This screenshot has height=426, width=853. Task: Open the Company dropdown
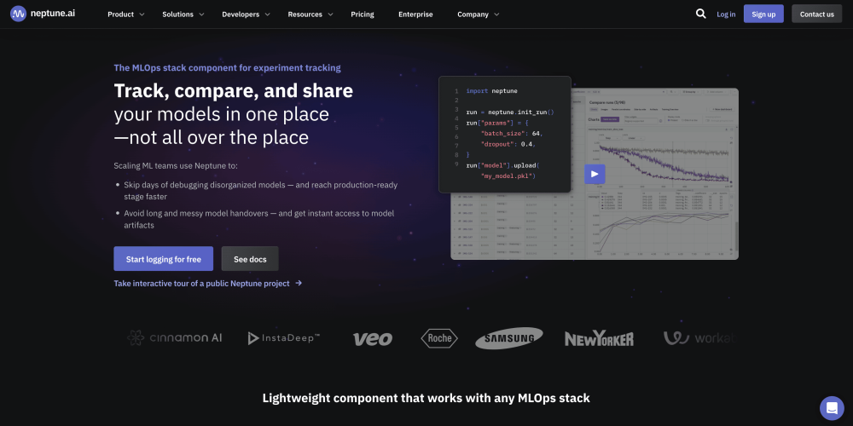(x=479, y=14)
